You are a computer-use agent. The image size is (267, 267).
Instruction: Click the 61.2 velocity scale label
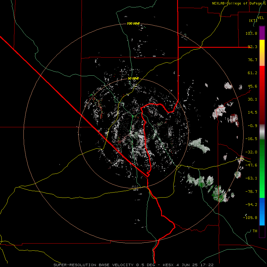(252, 73)
